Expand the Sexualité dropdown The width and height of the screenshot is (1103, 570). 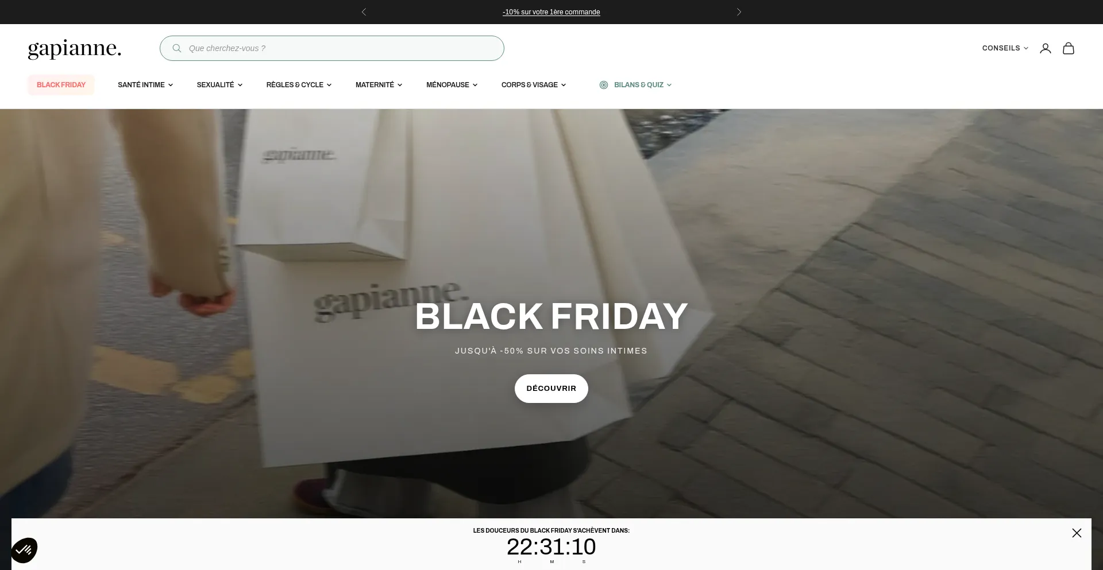pyautogui.click(x=219, y=85)
